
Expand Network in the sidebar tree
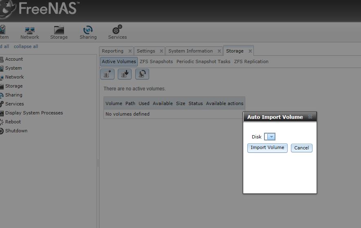pyautogui.click(x=14, y=77)
